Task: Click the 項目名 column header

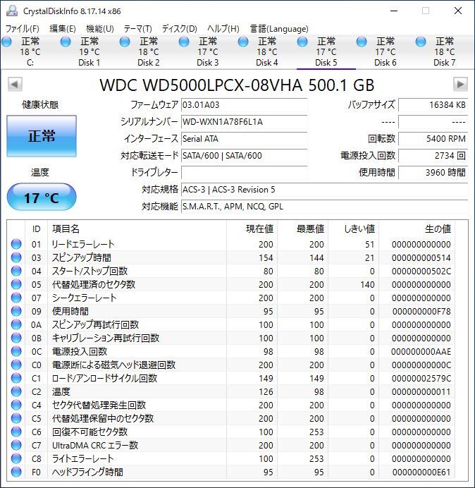Action: pos(137,229)
